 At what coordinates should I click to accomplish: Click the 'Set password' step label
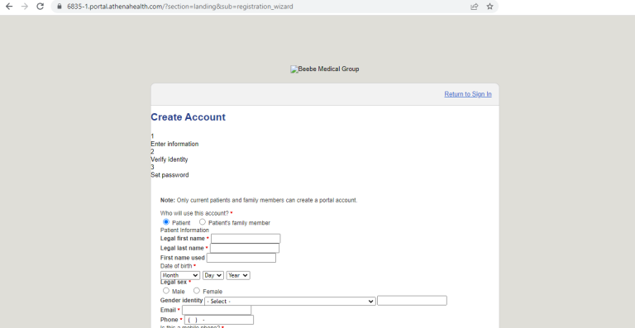(169, 175)
